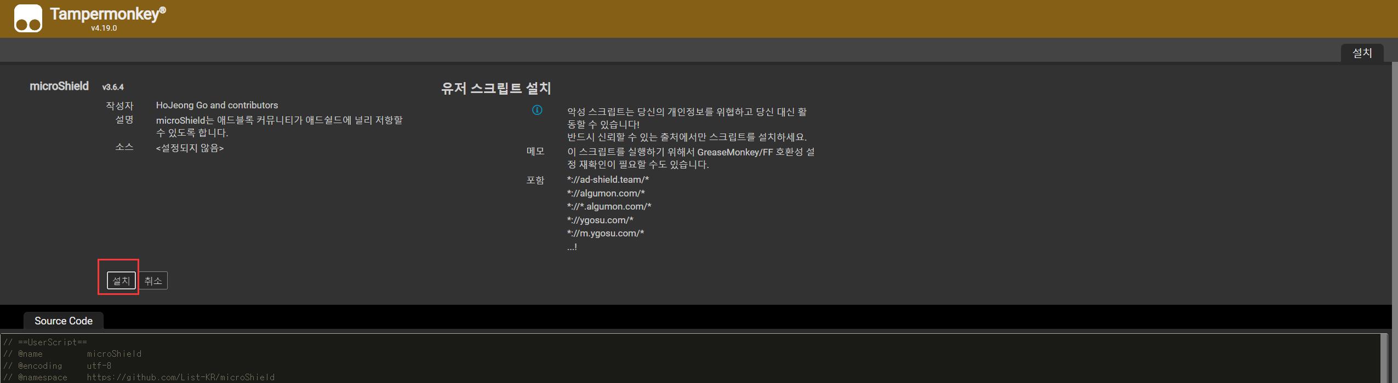Click the @encoding utf-8 source line
The height and width of the screenshot is (383, 1398).
click(x=58, y=365)
